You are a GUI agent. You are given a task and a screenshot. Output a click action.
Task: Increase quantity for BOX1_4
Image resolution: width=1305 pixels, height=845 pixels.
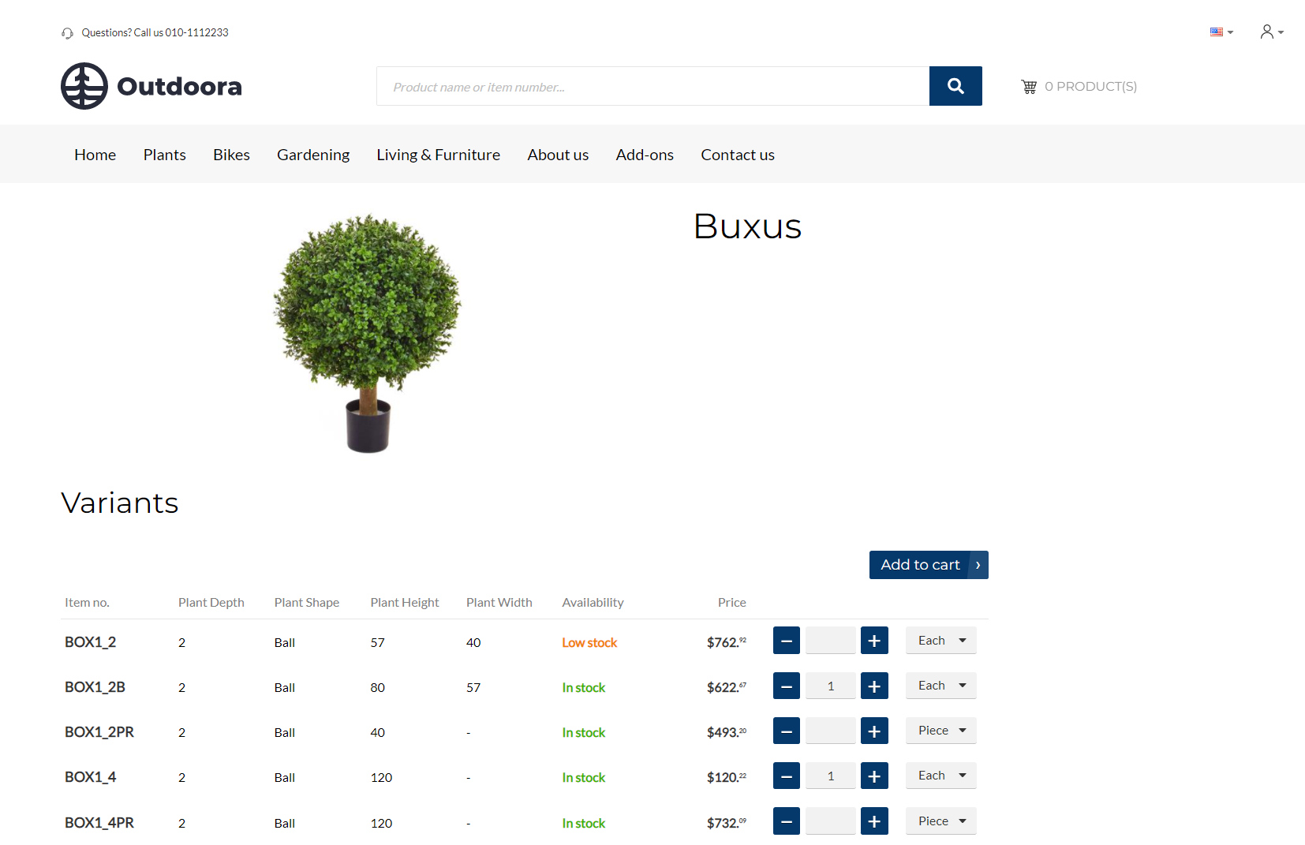[874, 776]
